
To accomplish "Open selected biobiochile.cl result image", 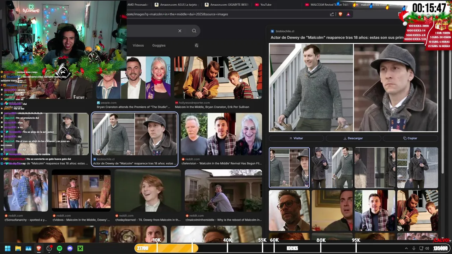I will coord(135,134).
